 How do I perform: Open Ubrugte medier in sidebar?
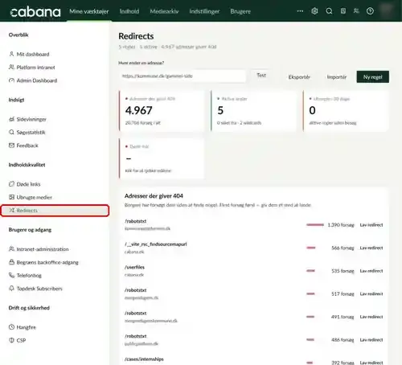(35, 197)
